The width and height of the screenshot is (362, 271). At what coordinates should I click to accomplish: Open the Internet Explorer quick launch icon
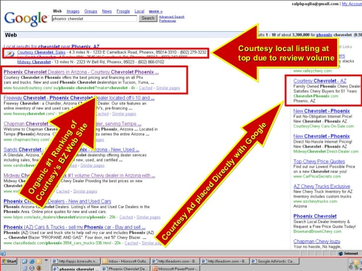coord(32,261)
